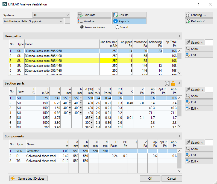
Task: Click the Section parts scroll down arrow
Action: point(180,126)
